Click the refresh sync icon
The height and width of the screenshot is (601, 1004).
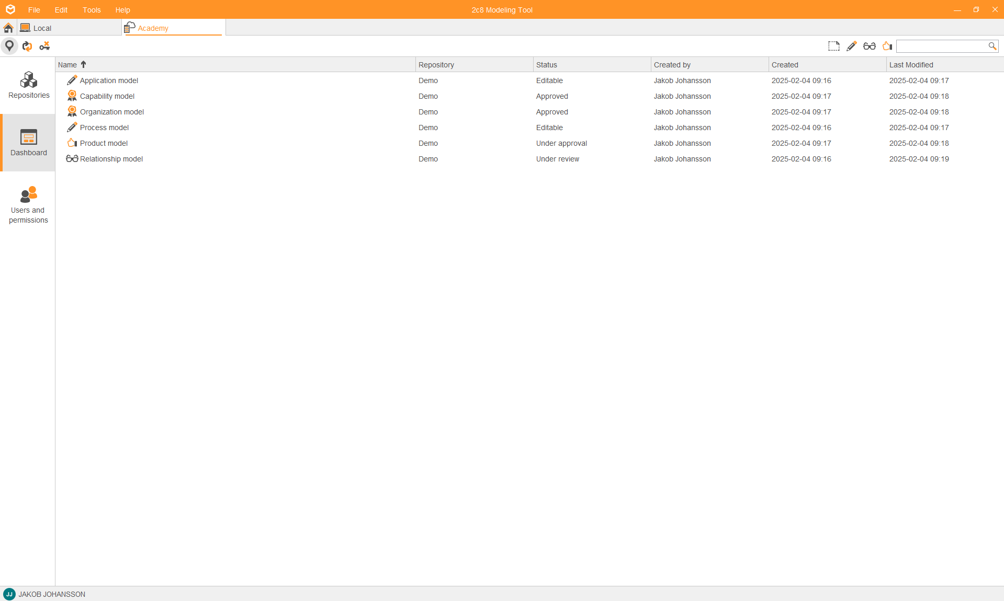pyautogui.click(x=27, y=46)
